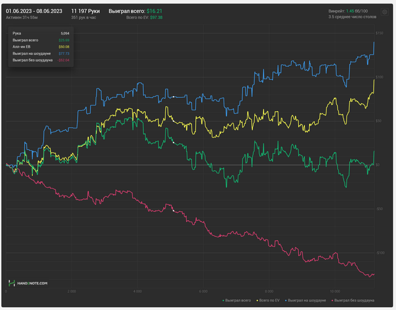Screen dimensions: 396x310
Task: Click the date range 01.06.2023 - 08.06.2023
Action: click(34, 11)
